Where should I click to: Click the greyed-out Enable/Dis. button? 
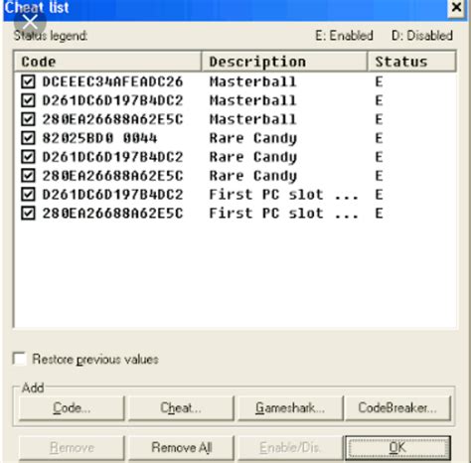tap(290, 448)
